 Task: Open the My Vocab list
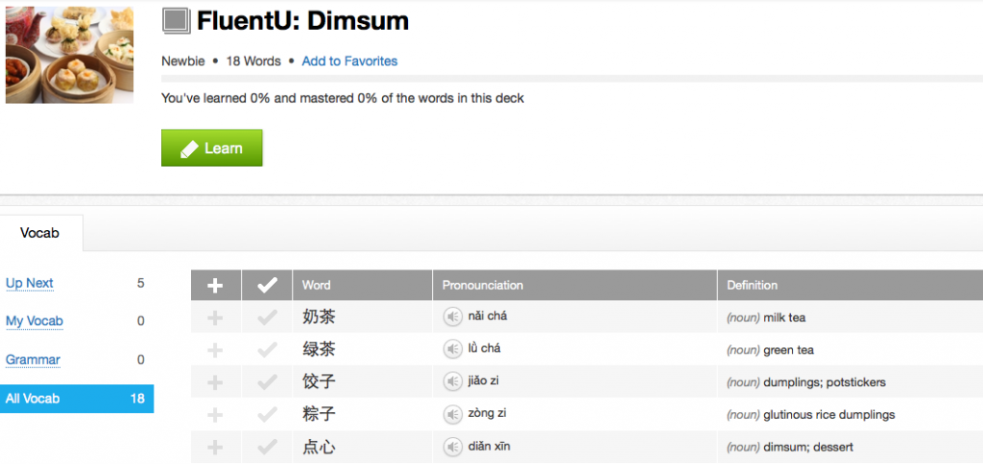pos(35,321)
